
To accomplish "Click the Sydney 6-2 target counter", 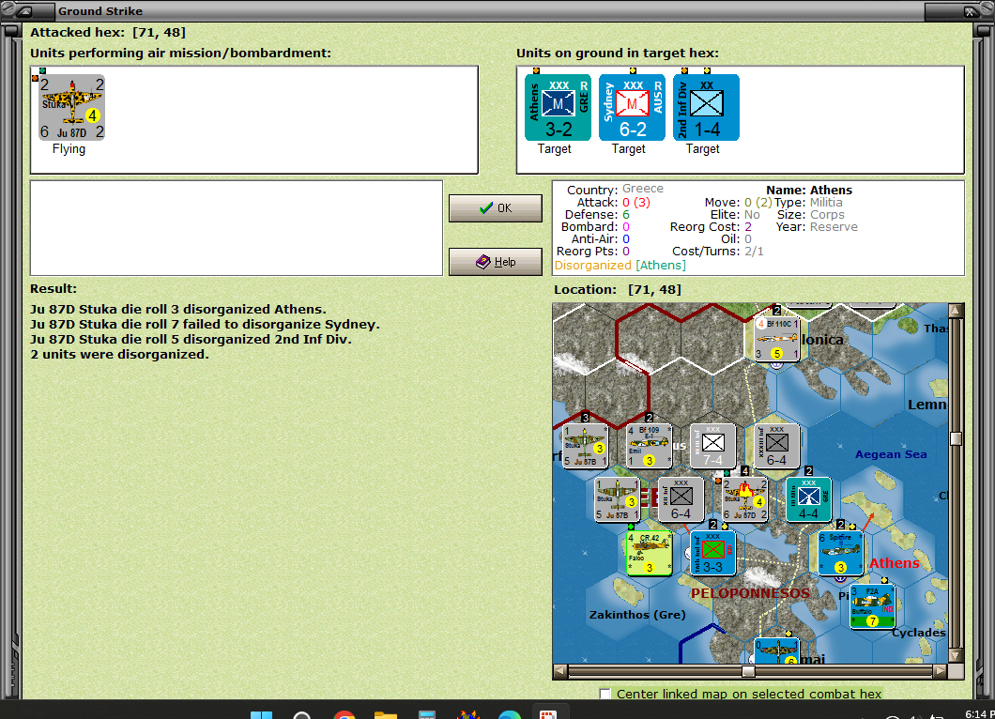I will pyautogui.click(x=630, y=107).
